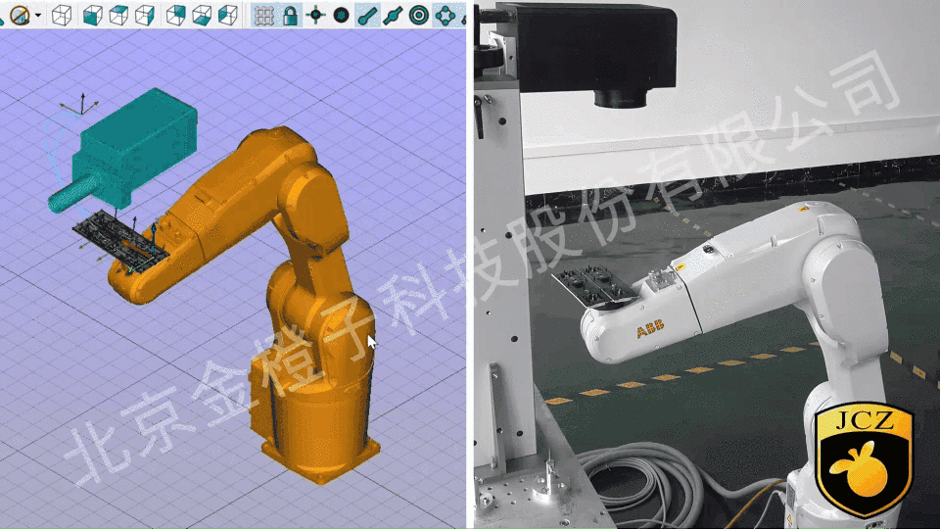Click the four-node ring snap icon
The width and height of the screenshot is (940, 529).
(x=445, y=15)
